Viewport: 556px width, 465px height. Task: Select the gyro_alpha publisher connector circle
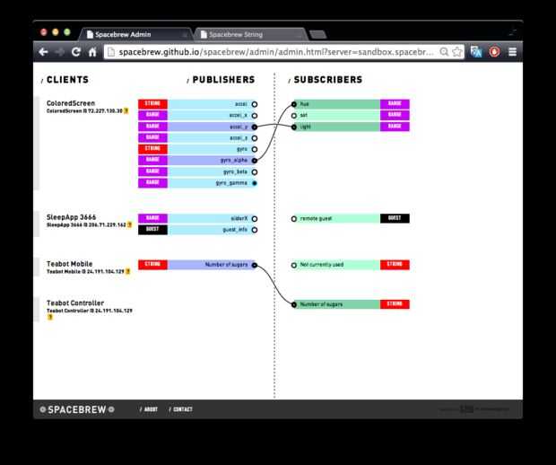point(255,161)
